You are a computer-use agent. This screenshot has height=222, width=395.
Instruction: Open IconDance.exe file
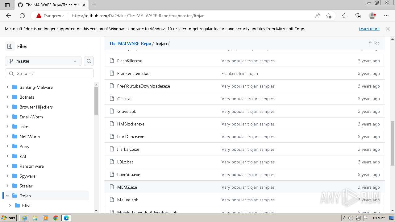tap(131, 137)
